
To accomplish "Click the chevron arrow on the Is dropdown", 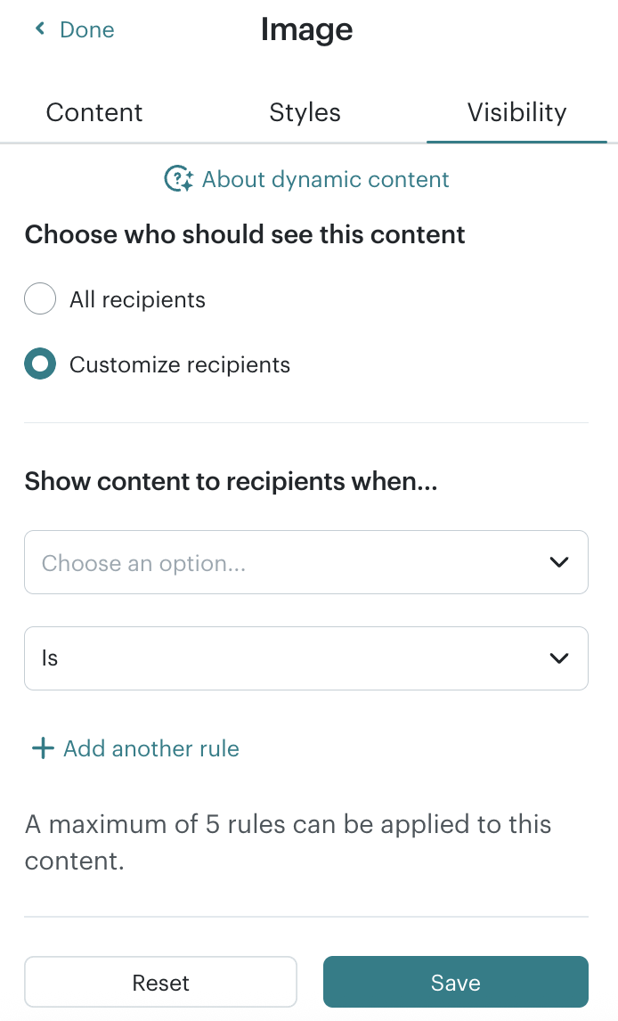I will coord(559,658).
